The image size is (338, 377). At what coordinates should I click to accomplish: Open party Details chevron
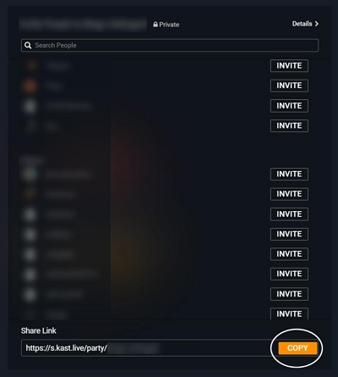point(317,24)
